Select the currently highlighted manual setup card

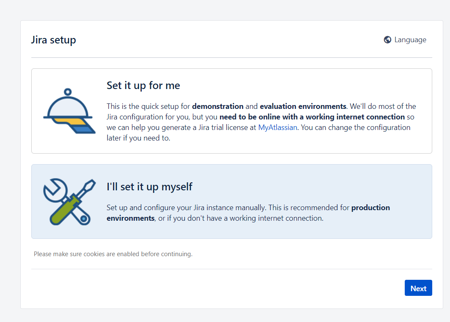coord(231,201)
